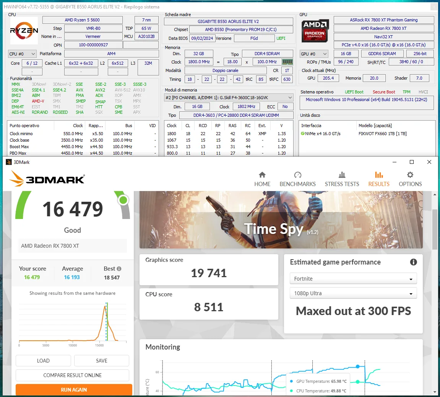Click the 3DMark vertical scrollbar thumb

(435, 229)
